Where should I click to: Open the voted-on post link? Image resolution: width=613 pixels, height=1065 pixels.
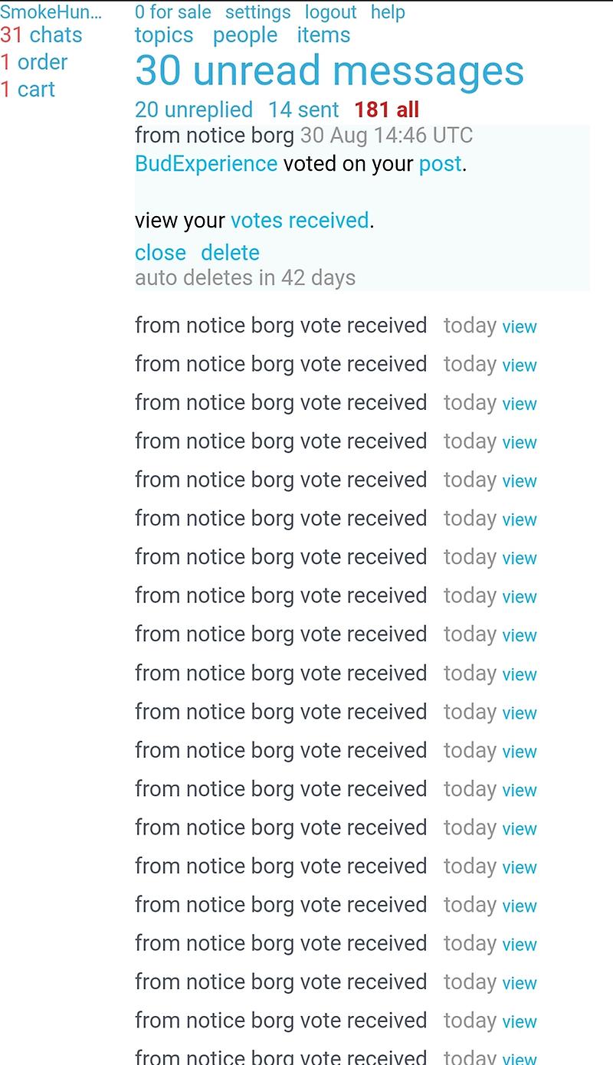[x=440, y=163]
